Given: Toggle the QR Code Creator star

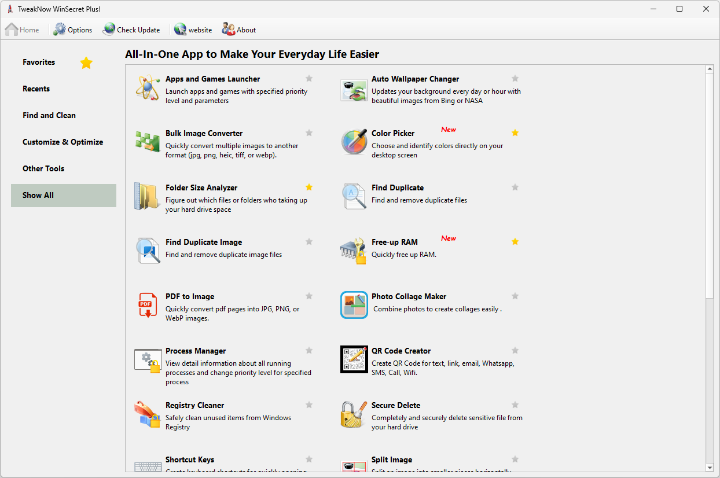Looking at the screenshot, I should (x=515, y=351).
